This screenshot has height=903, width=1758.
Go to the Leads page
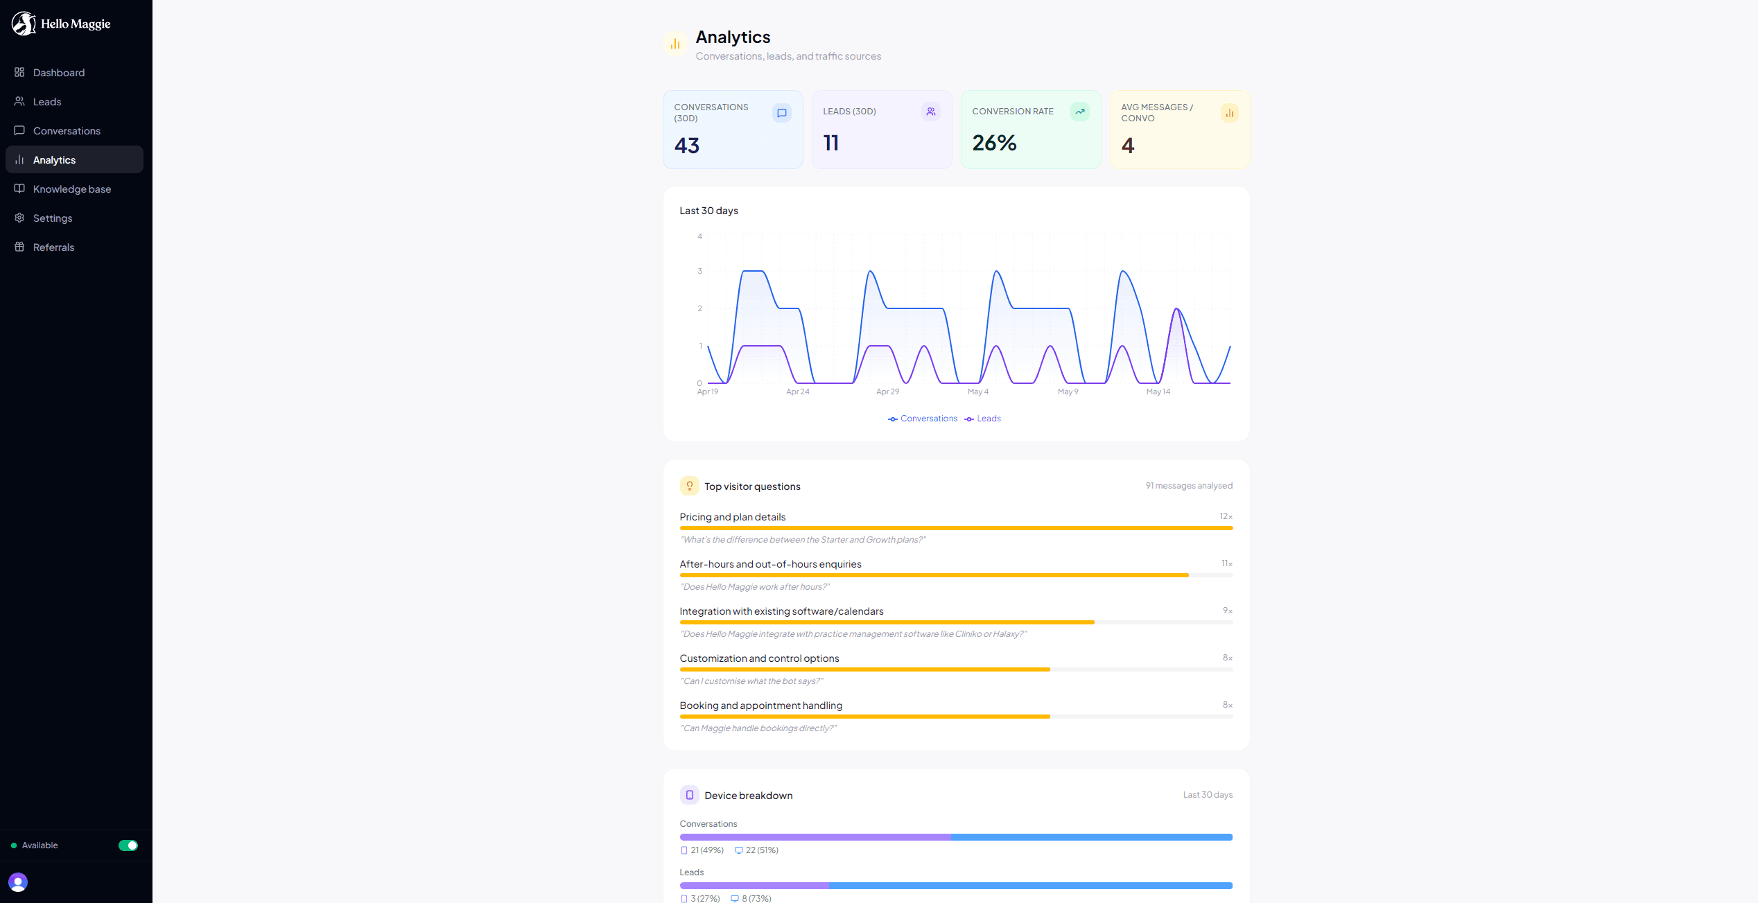[74, 101]
